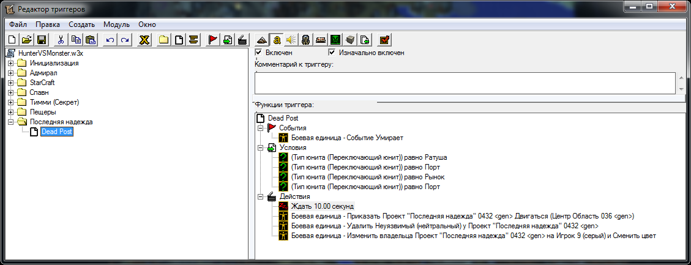691x265 pixels.
Task: Select action 'Ждать 10.00 секунд'
Action: coord(322,206)
